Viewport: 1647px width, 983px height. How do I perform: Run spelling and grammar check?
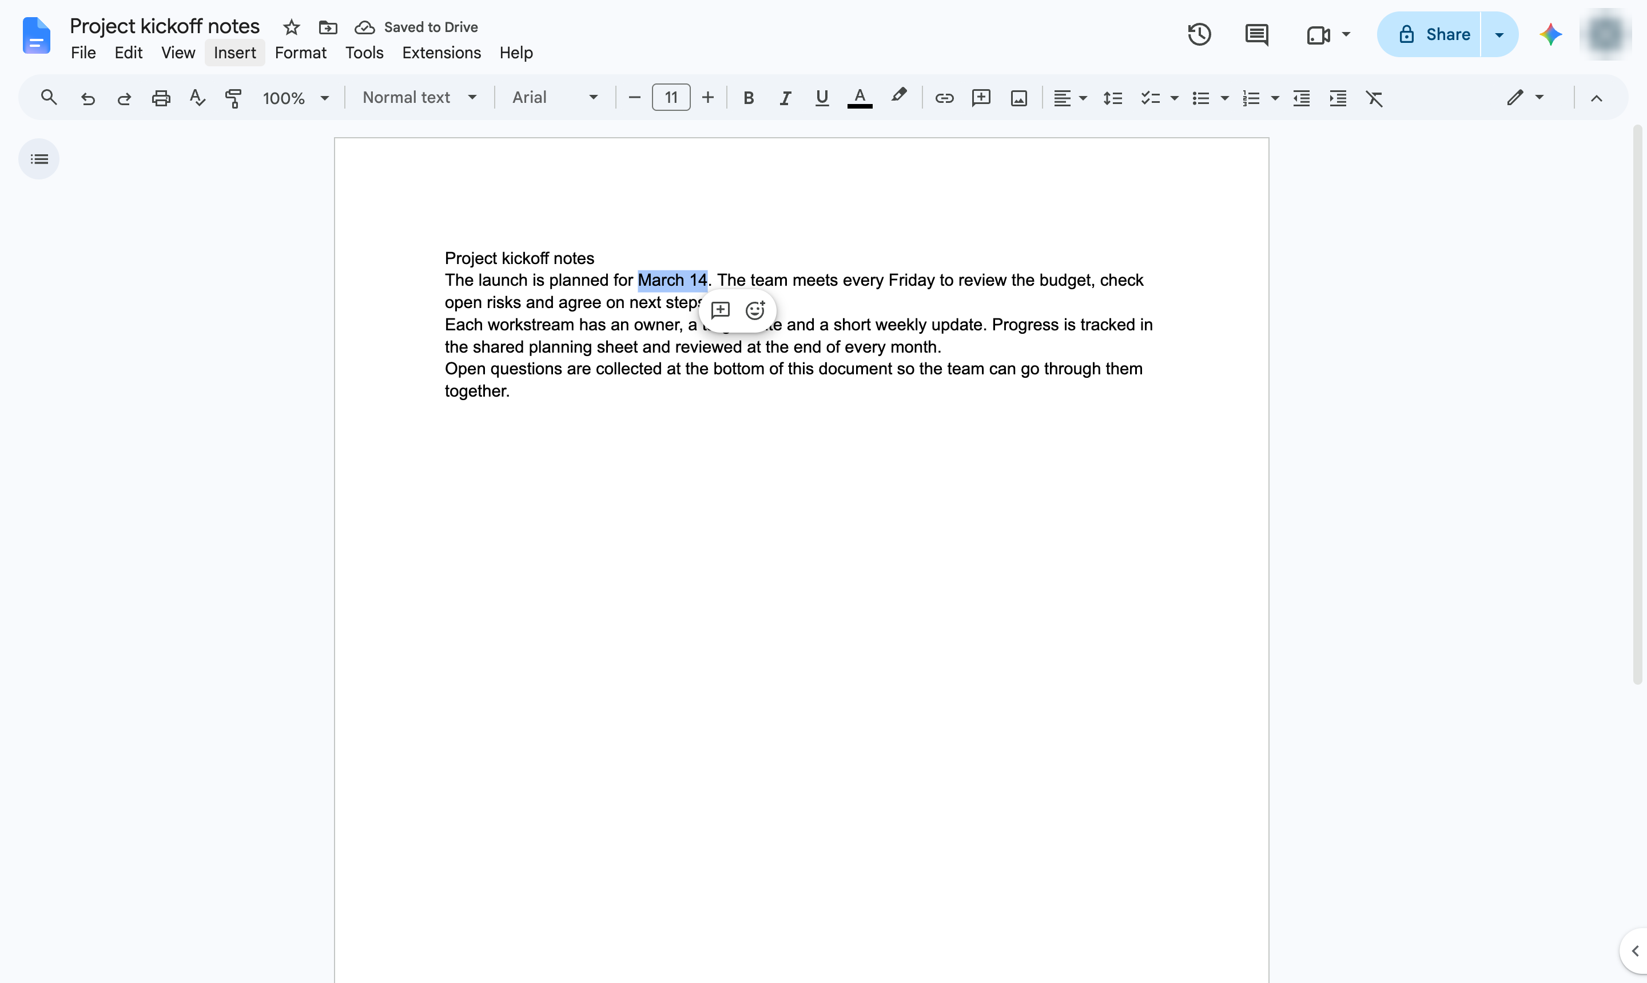[x=197, y=98]
